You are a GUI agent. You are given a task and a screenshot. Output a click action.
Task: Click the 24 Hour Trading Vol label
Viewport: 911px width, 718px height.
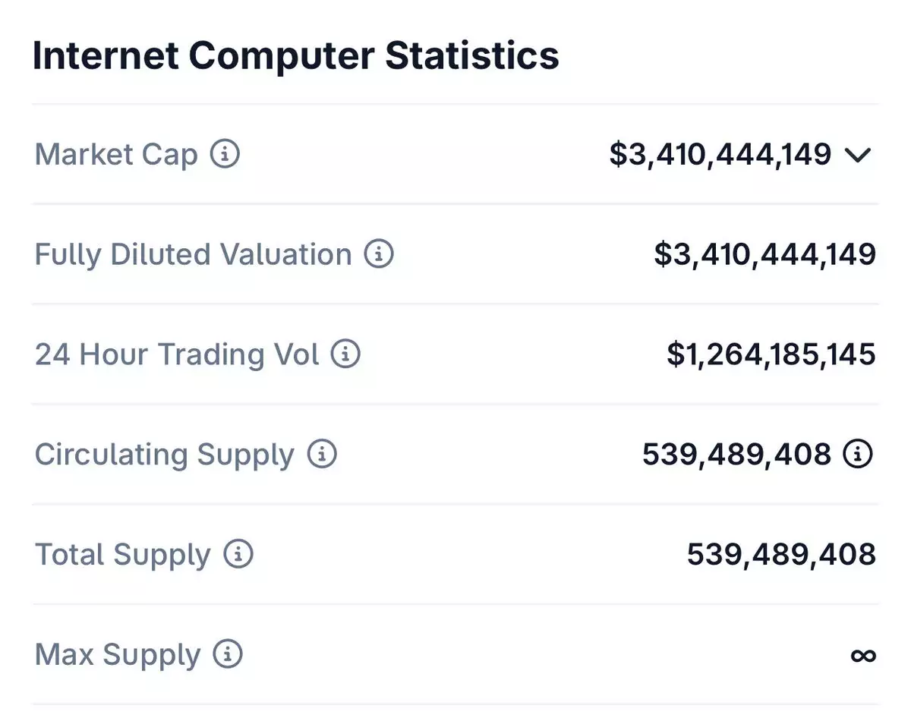pos(177,354)
